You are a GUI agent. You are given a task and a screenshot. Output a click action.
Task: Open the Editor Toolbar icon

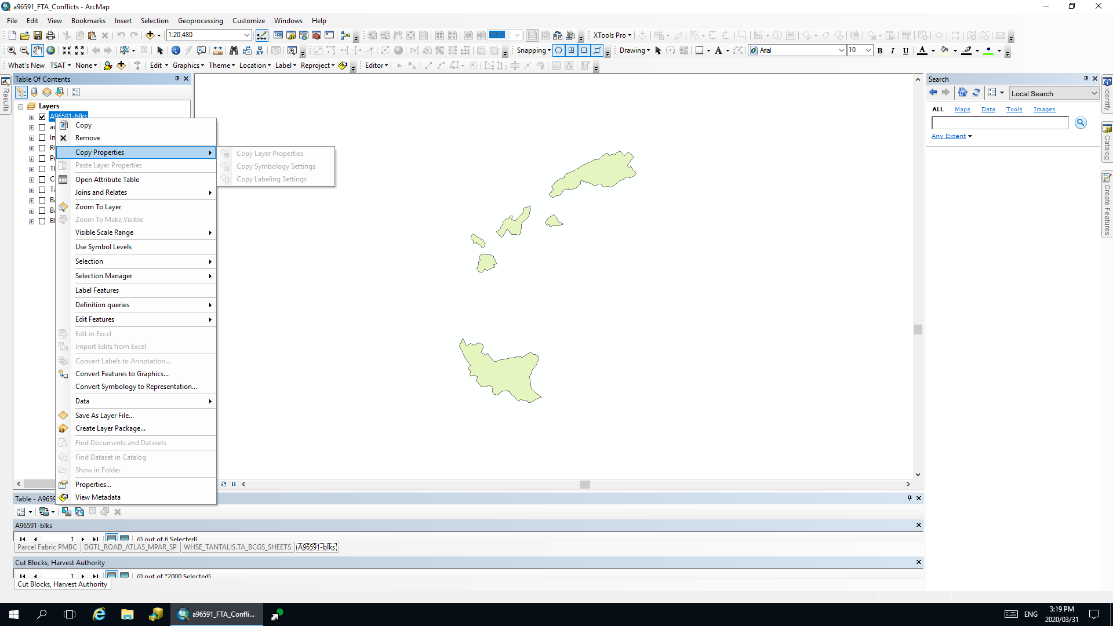click(x=262, y=35)
